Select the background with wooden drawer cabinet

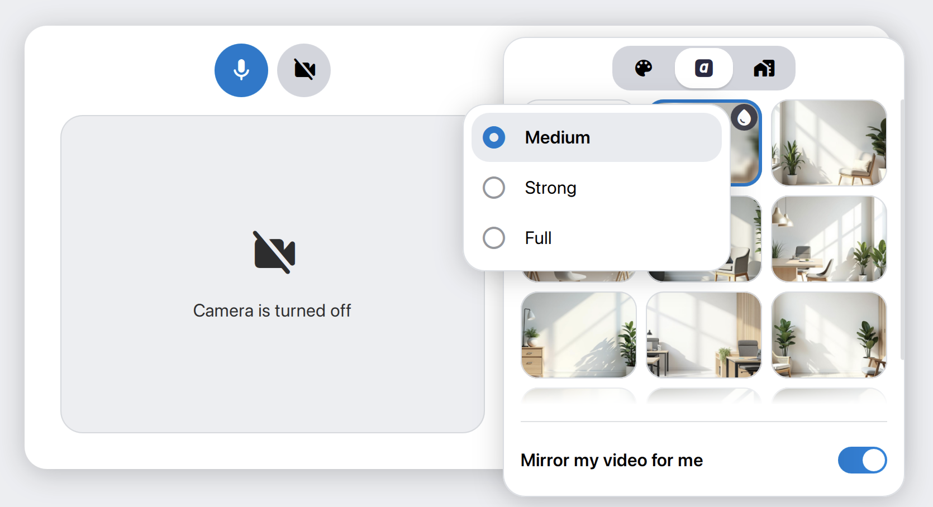pos(578,335)
